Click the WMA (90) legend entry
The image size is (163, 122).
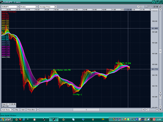[5, 38]
